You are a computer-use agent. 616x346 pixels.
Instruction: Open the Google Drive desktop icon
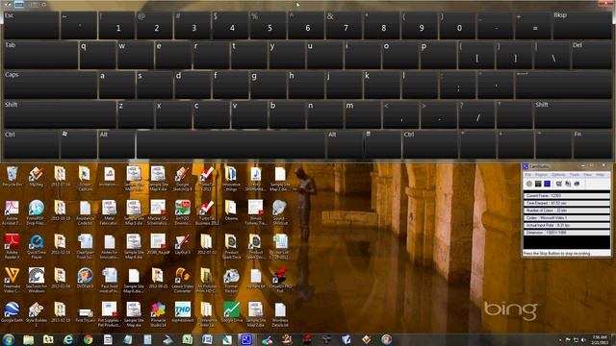tap(231, 312)
